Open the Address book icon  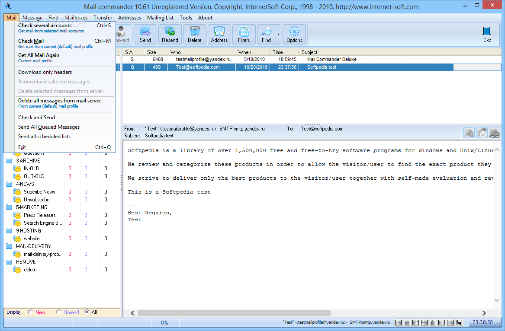(219, 34)
